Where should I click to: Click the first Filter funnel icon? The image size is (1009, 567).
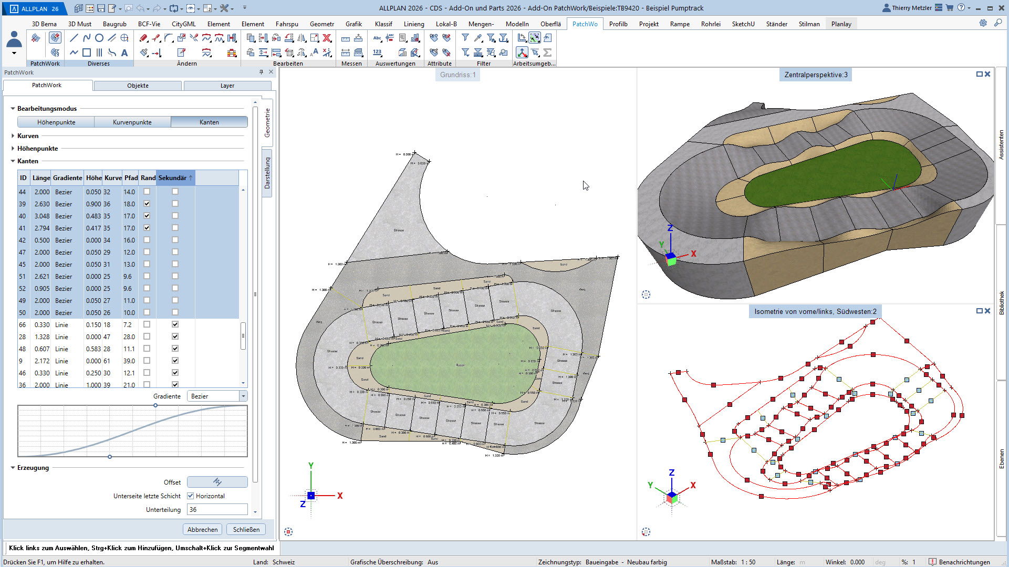pyautogui.click(x=465, y=38)
